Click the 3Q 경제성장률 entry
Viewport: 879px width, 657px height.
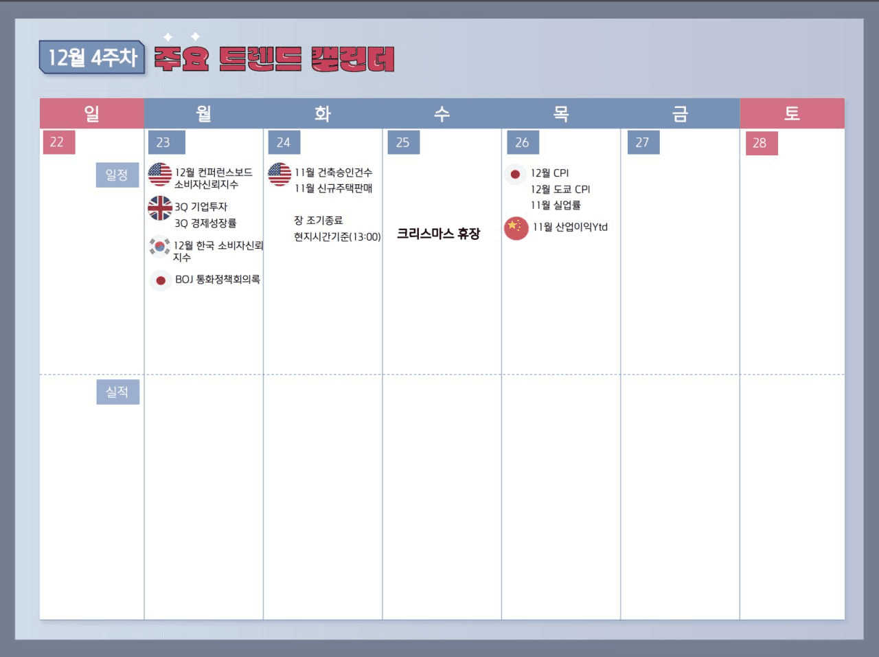[x=205, y=223]
